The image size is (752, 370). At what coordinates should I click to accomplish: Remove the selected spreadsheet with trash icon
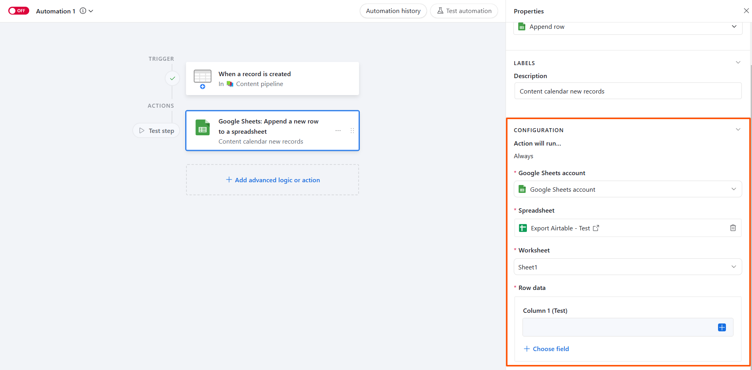point(733,228)
